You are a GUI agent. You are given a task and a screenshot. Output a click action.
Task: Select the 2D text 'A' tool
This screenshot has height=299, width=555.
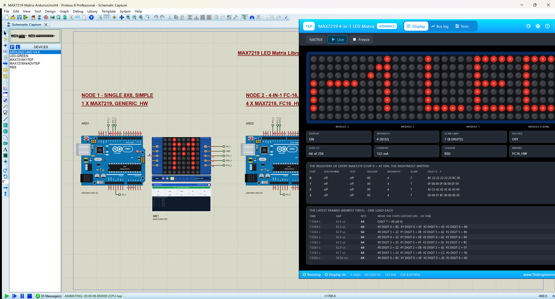pos(5,149)
